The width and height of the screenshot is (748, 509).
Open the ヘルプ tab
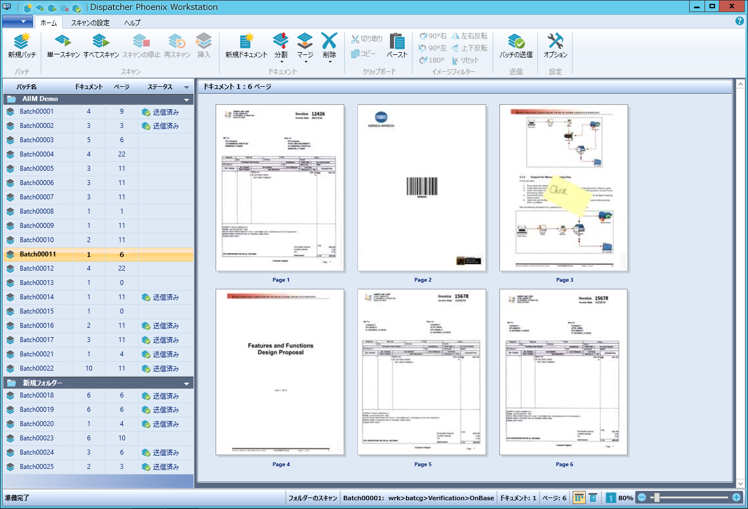(x=132, y=23)
